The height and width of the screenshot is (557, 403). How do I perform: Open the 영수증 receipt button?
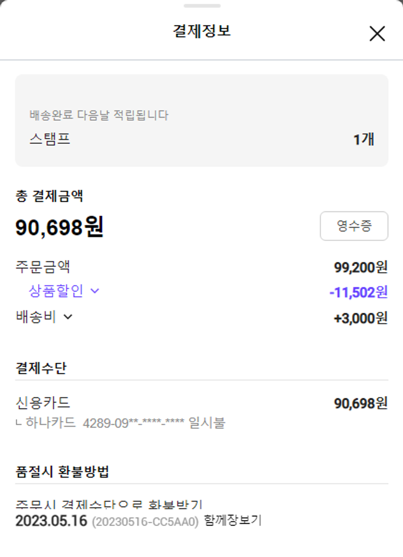[x=354, y=226]
